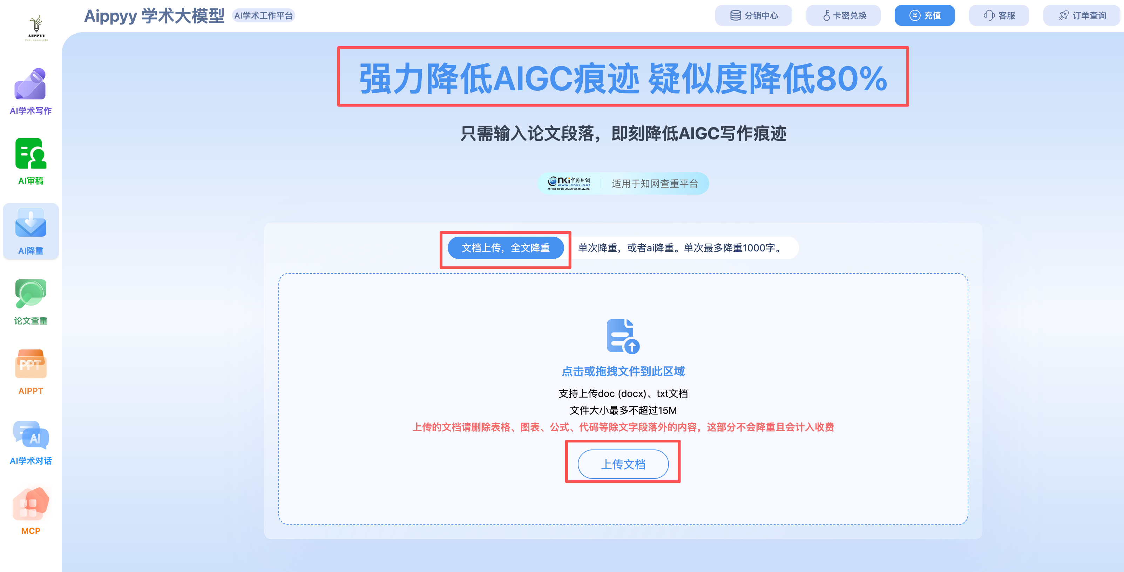Click the 上传文档 button

(x=623, y=464)
